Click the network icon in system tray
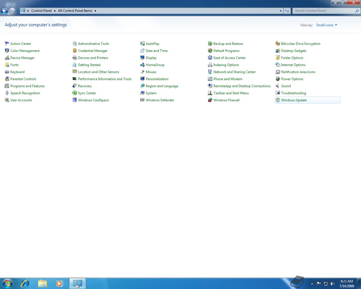 (x=326, y=283)
